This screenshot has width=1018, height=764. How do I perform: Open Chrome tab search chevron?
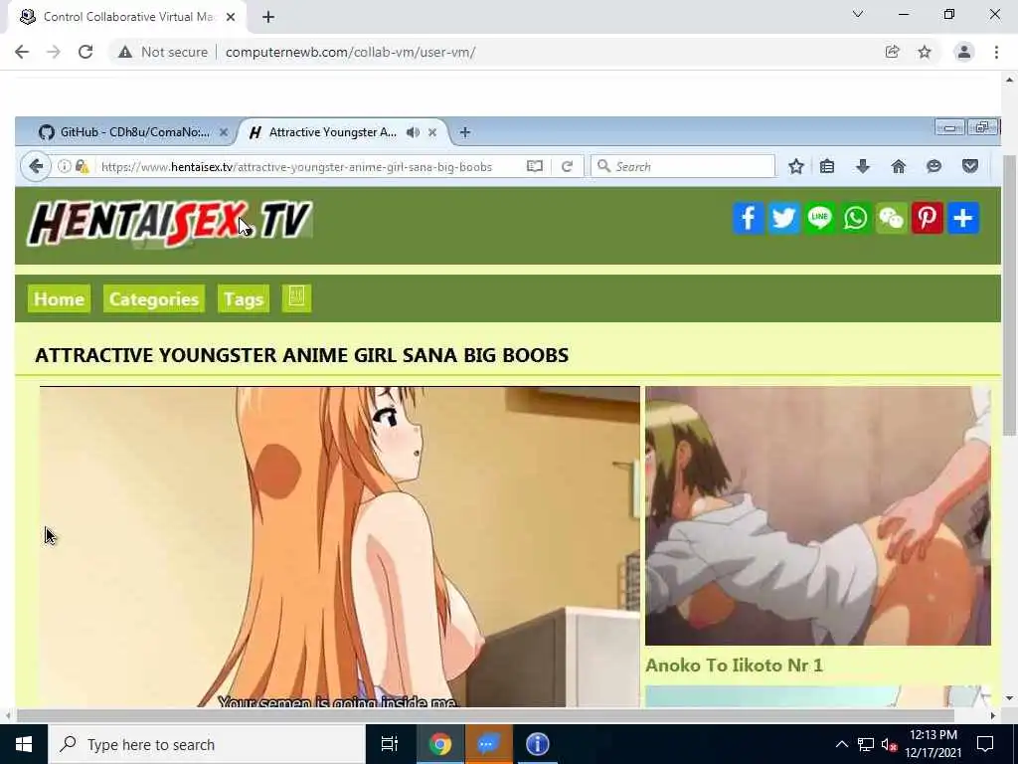point(858,14)
